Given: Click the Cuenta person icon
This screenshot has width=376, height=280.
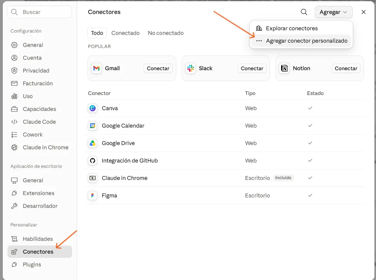Looking at the screenshot, I should click(14, 58).
